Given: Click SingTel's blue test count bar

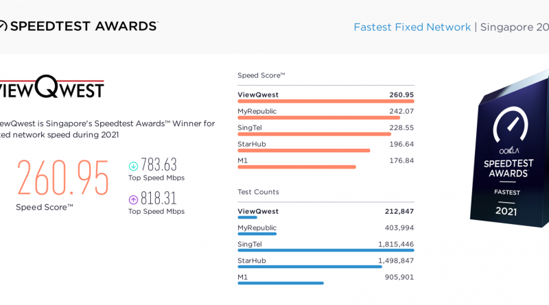Looking at the screenshot, I should click(x=326, y=250).
